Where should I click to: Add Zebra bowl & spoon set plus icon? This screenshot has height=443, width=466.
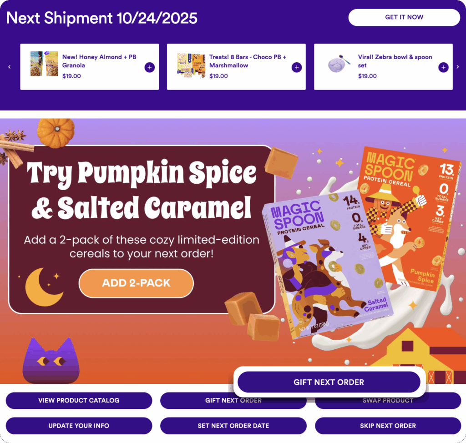pos(443,67)
